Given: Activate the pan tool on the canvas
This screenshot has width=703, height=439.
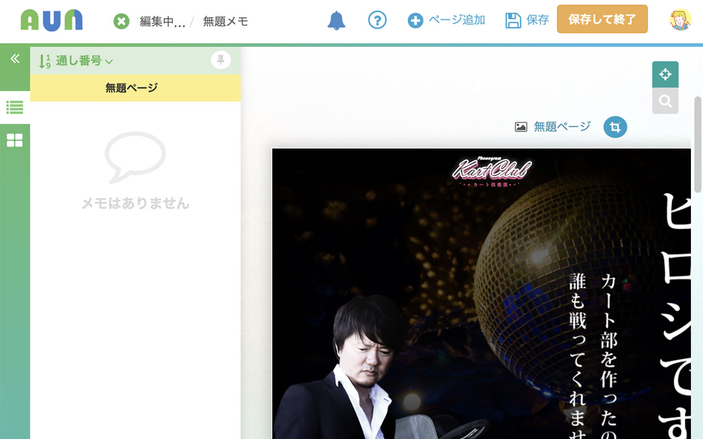Looking at the screenshot, I should point(665,74).
